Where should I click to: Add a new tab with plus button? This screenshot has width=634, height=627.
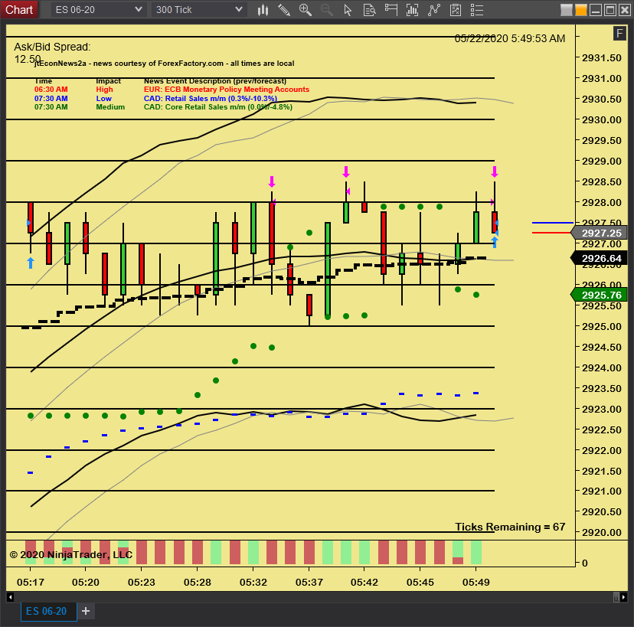point(86,611)
